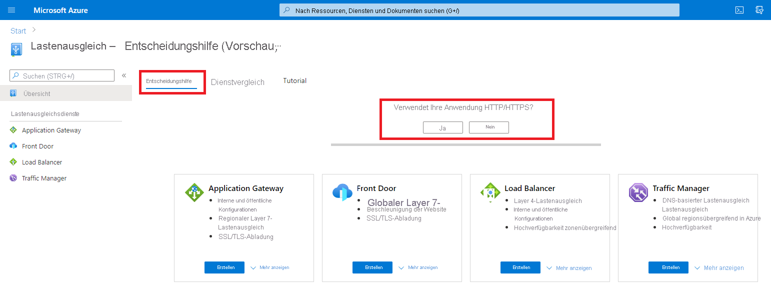Click the Front Door card icon

pos(342,192)
